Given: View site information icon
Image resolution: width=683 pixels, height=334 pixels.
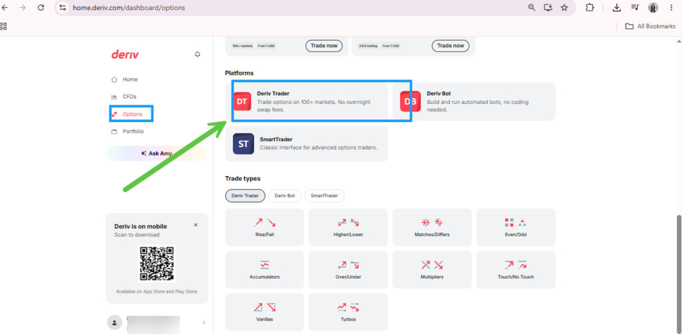Looking at the screenshot, I should coord(63,7).
